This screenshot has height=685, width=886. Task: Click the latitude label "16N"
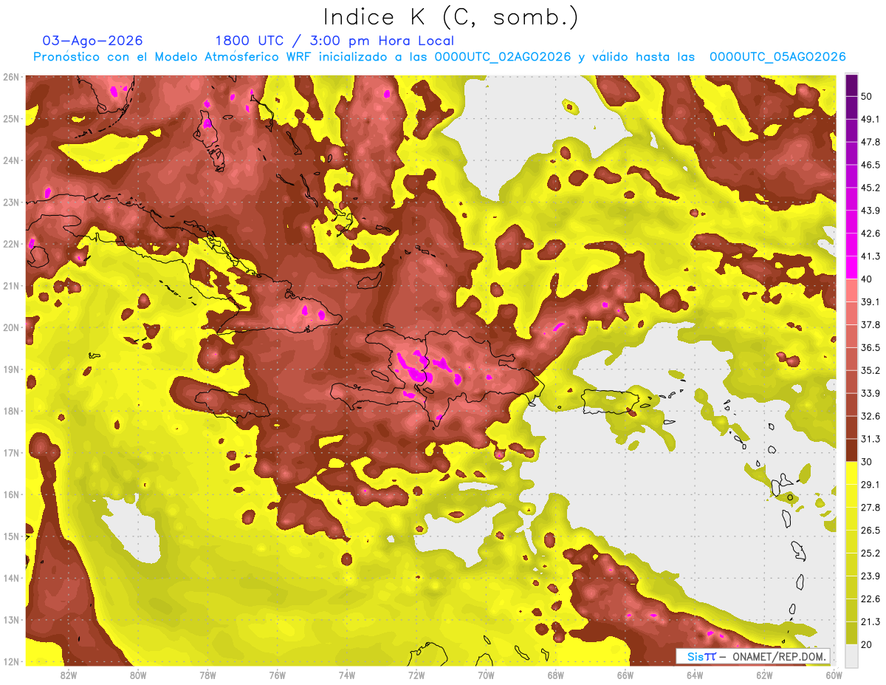point(11,494)
